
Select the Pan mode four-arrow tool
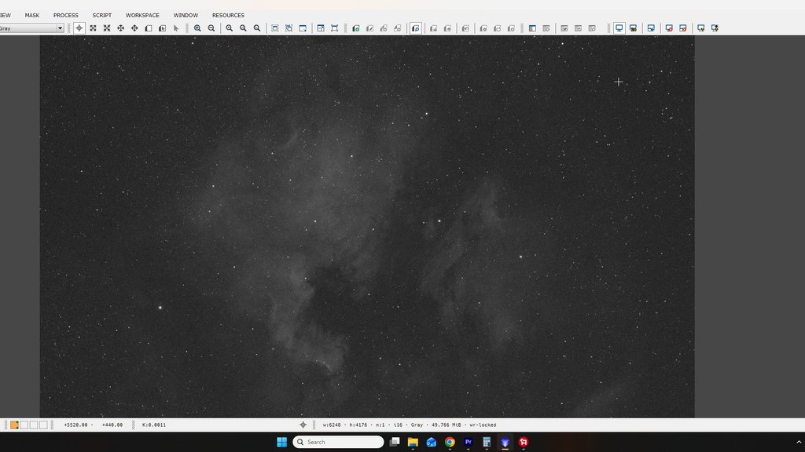pyautogui.click(x=120, y=28)
